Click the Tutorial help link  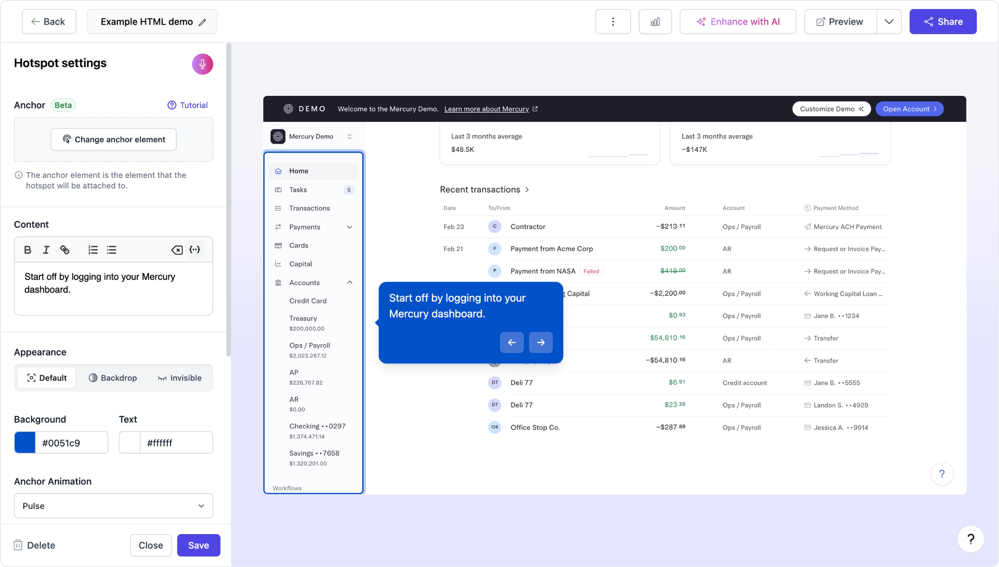pos(187,105)
